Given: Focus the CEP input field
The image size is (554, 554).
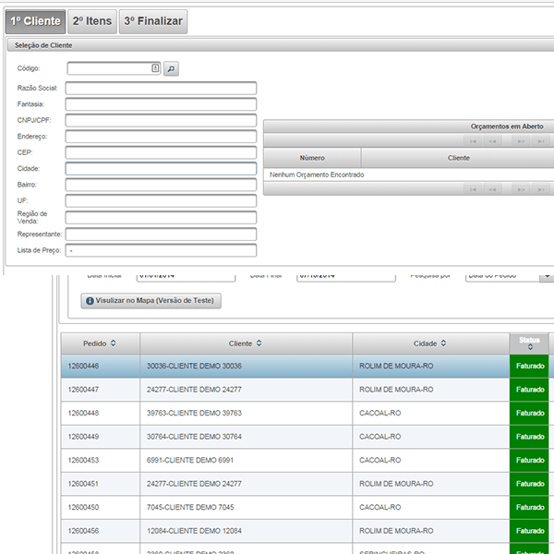Looking at the screenshot, I should 161,152.
